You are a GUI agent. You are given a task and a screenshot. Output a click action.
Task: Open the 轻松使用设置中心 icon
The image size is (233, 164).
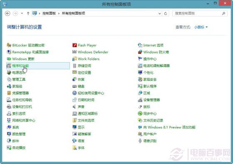coord(74,93)
